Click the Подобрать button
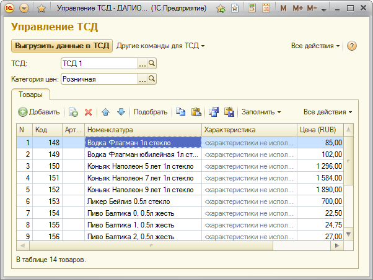The height and width of the screenshot is (280, 373). tap(151, 112)
